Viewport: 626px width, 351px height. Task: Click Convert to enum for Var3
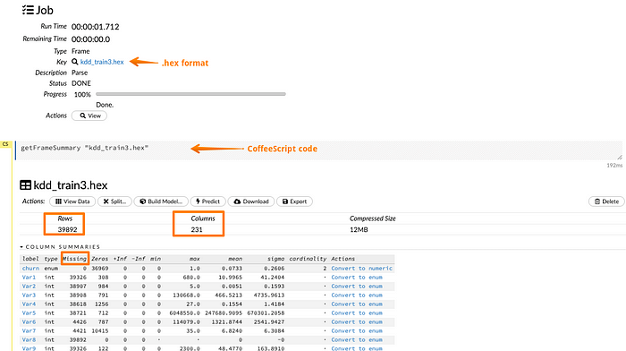[x=357, y=295]
